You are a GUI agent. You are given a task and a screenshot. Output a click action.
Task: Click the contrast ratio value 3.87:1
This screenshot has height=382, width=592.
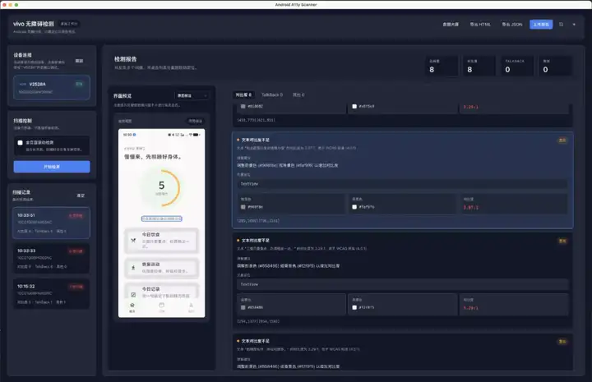471,207
